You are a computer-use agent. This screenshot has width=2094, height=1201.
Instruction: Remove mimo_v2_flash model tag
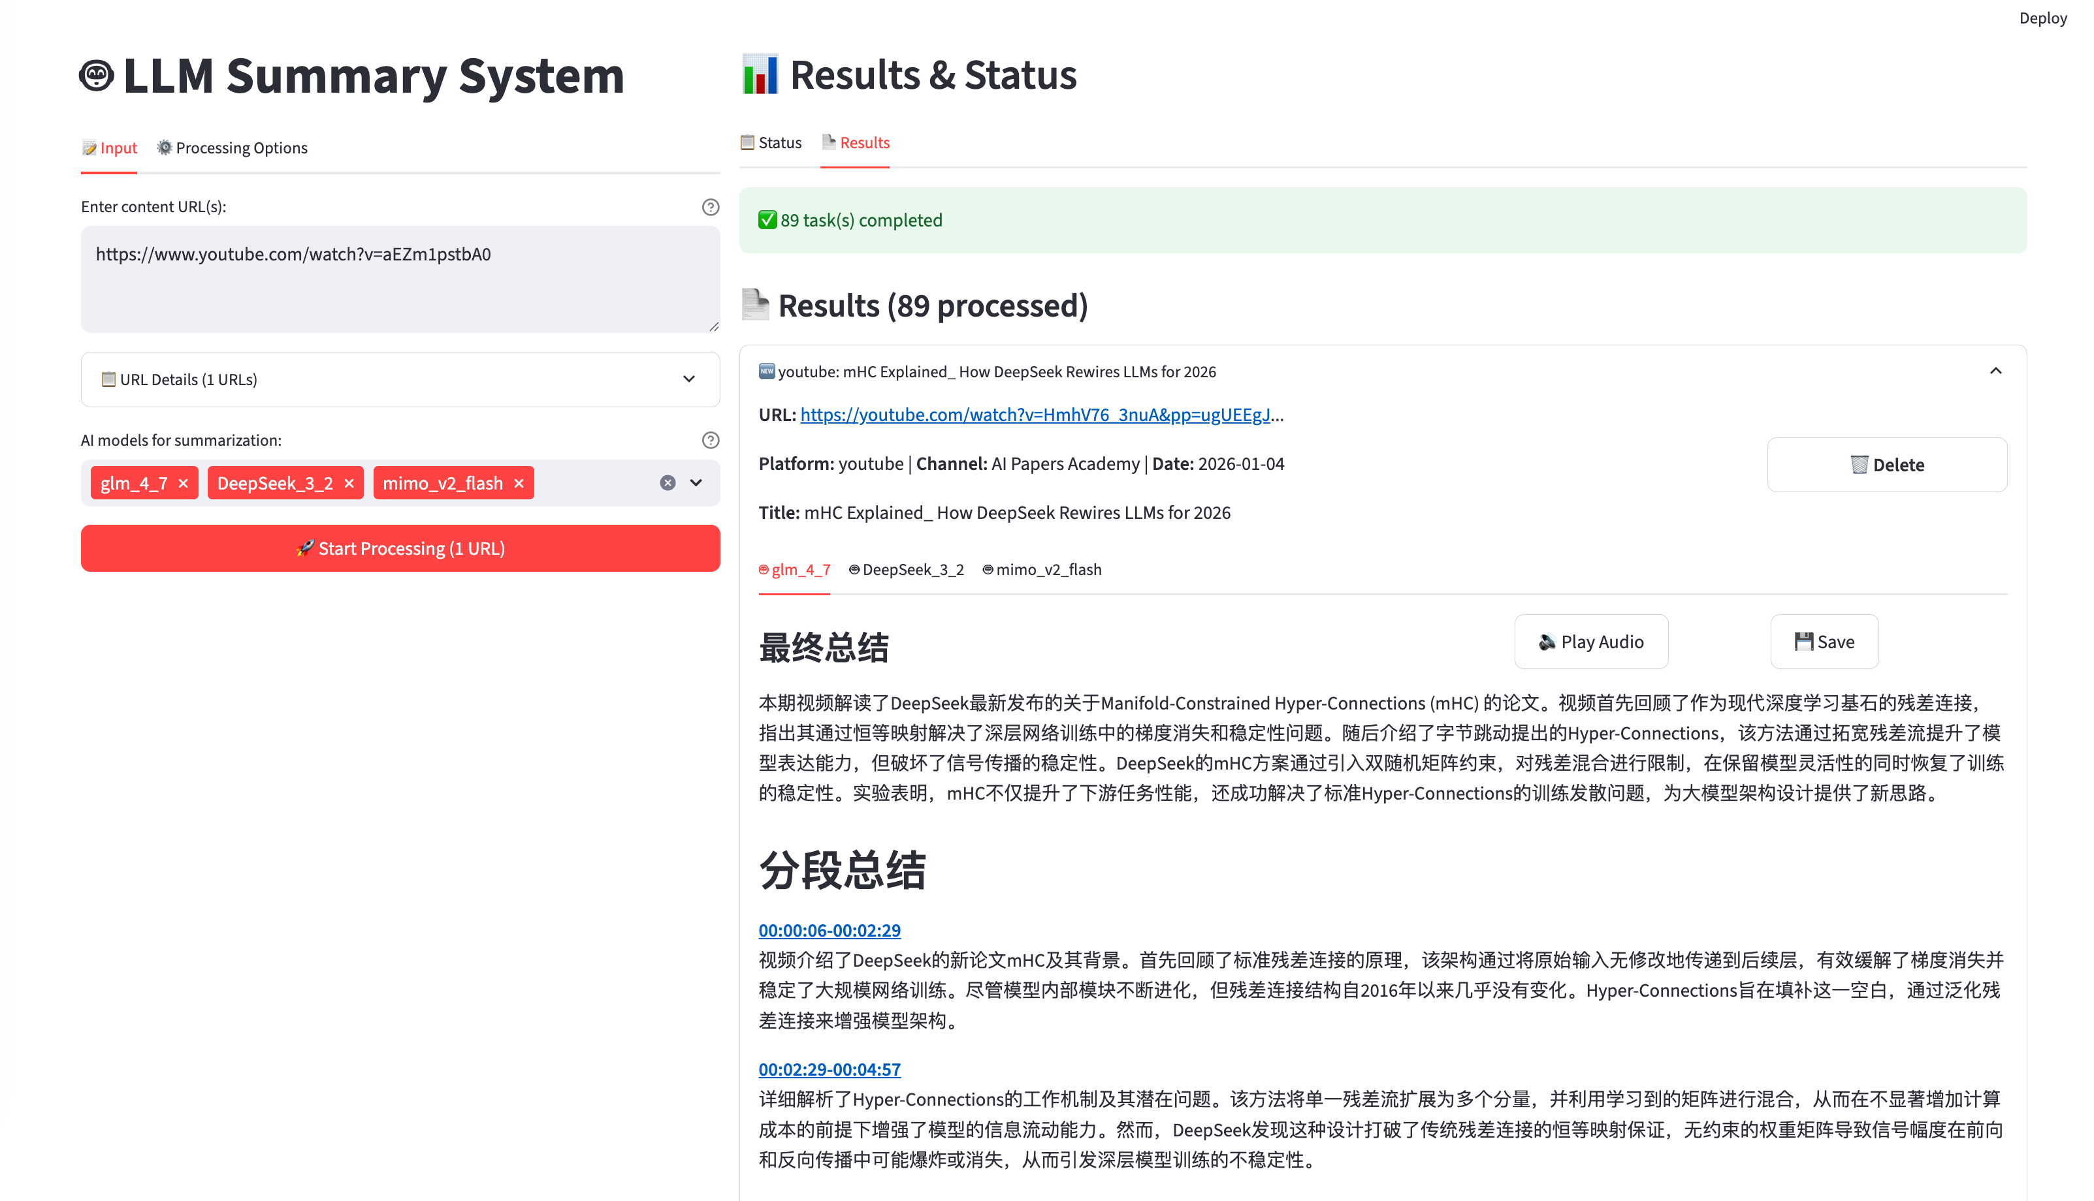click(519, 484)
